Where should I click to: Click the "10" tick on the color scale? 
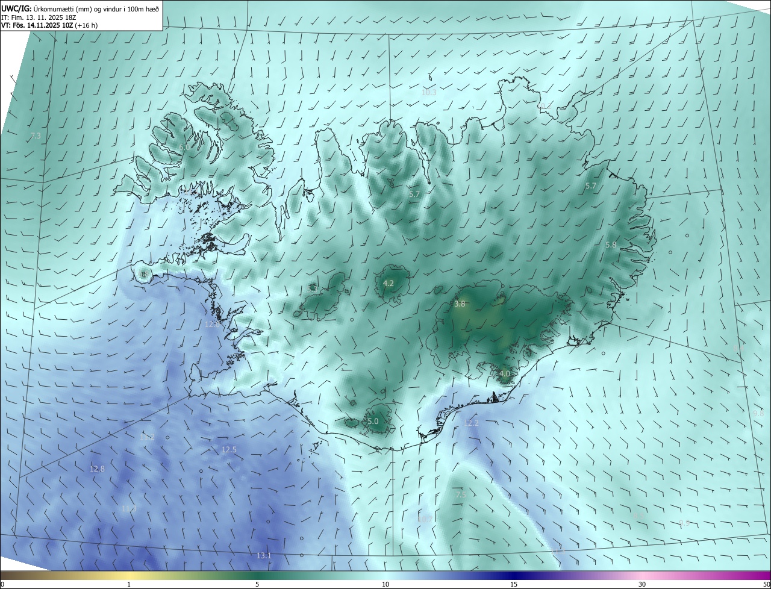(x=385, y=584)
